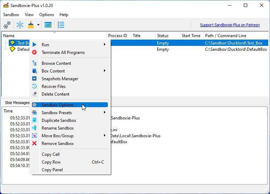
Task: Choose Terminate All Programs from context menu
Action: 70,52
